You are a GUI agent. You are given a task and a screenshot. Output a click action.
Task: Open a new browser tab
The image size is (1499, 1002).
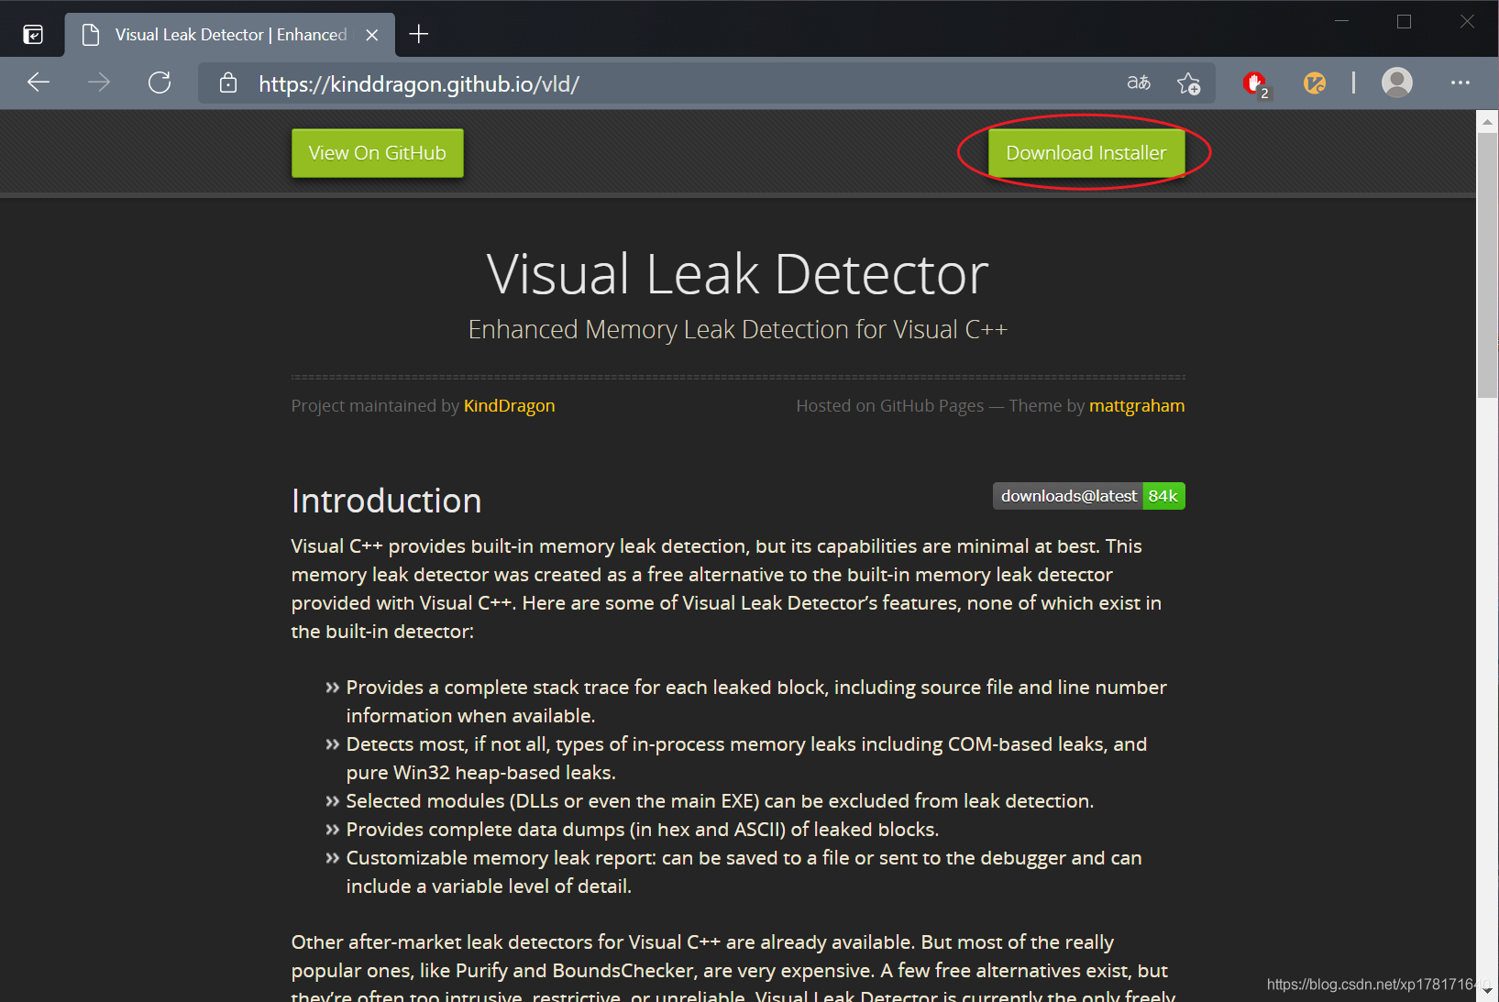[419, 34]
